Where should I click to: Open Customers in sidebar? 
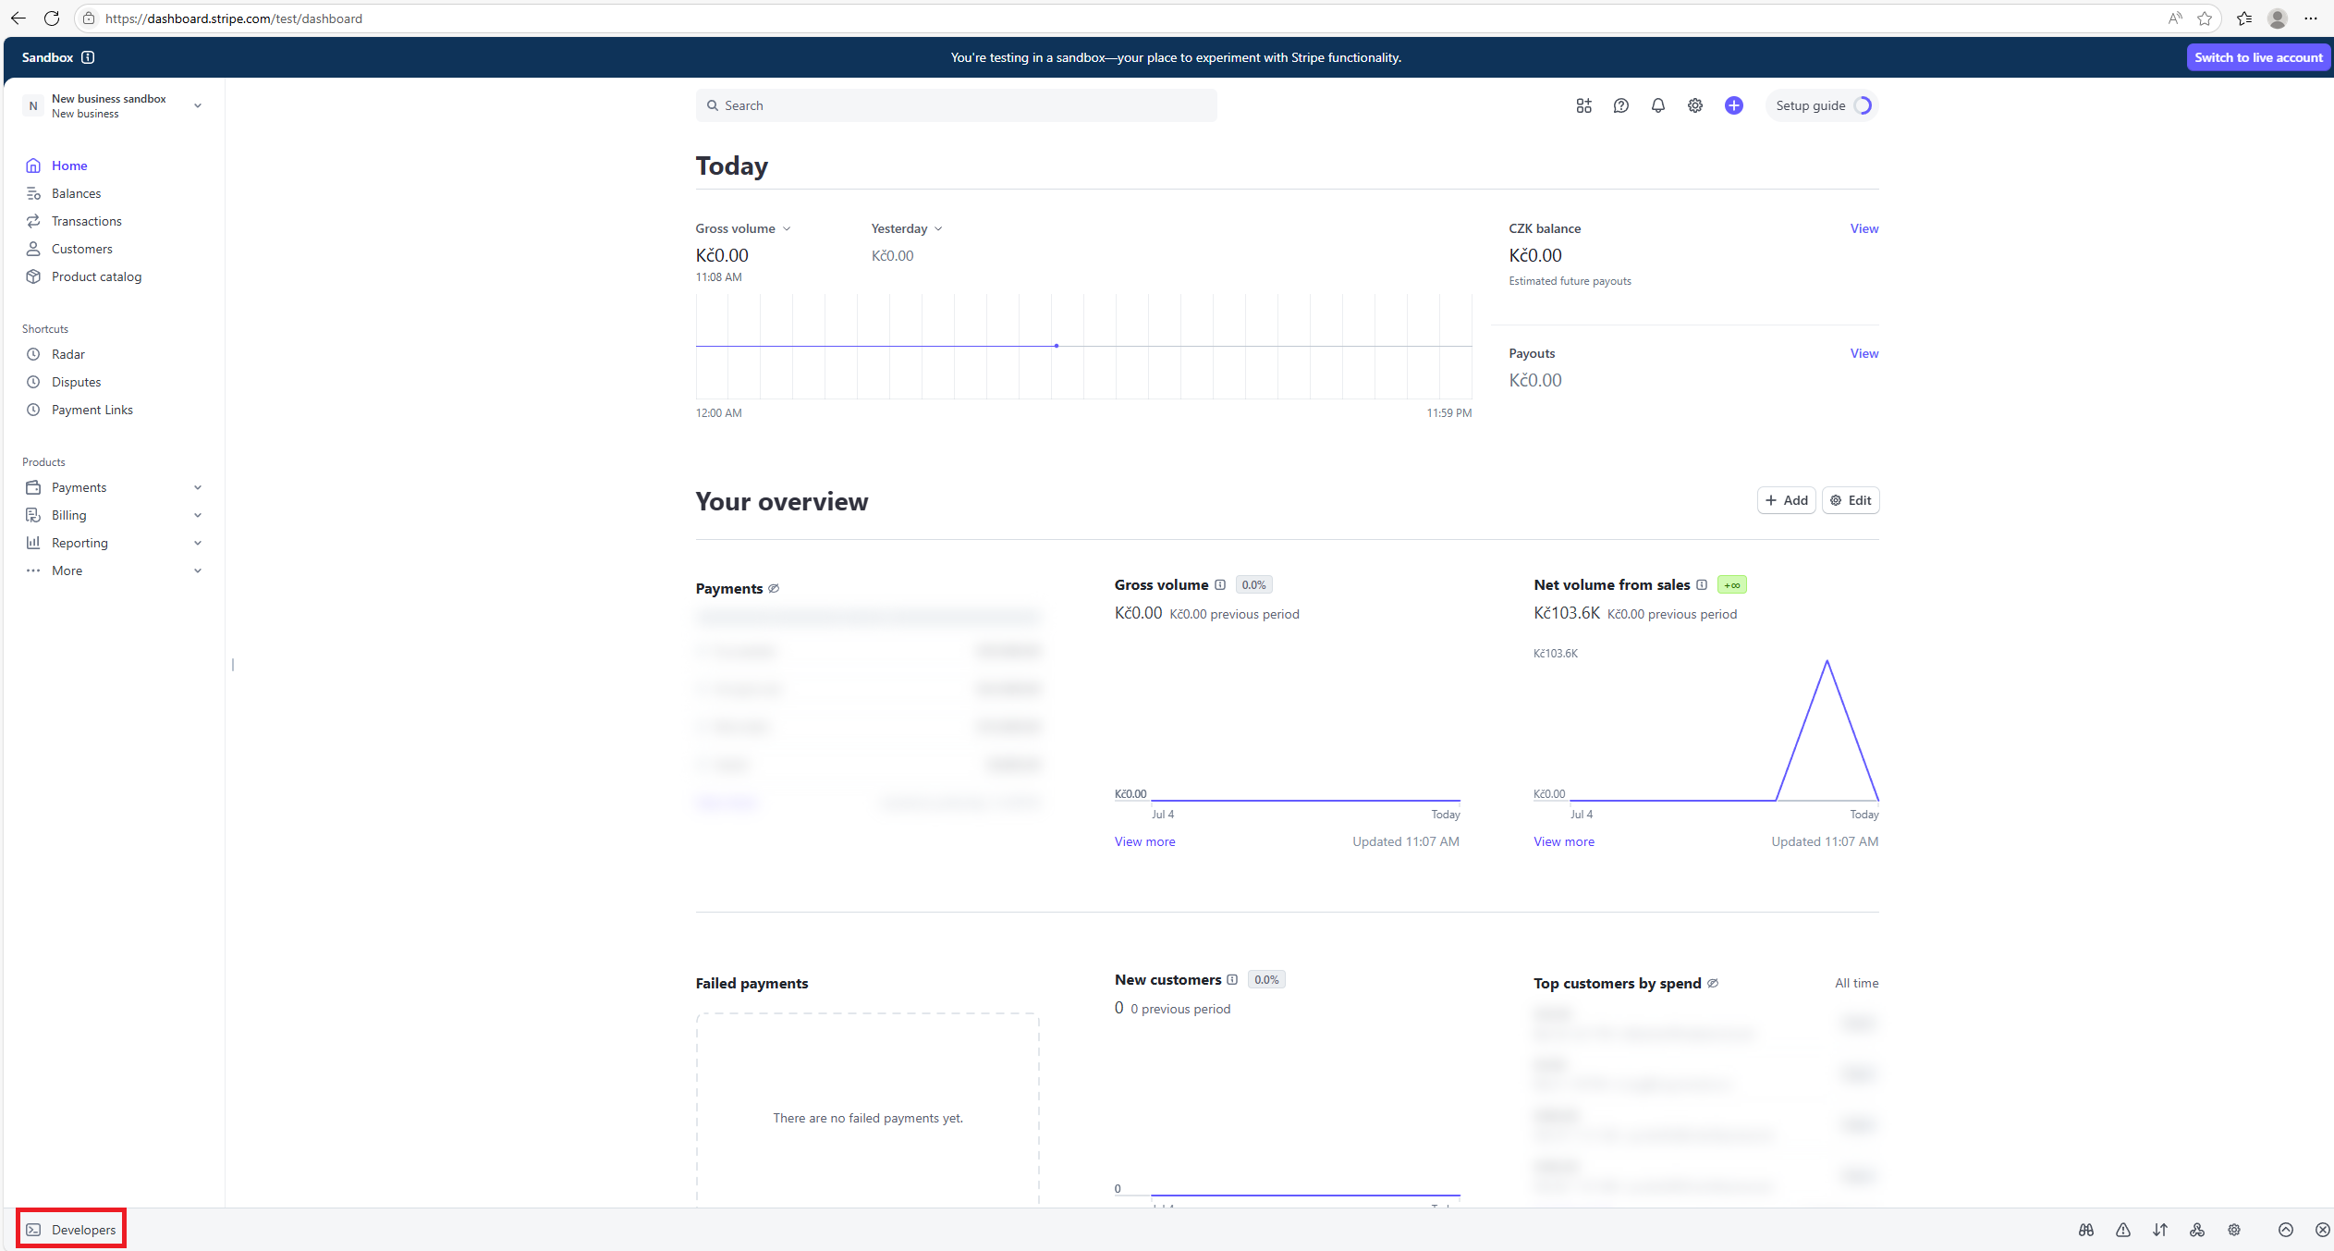click(x=81, y=249)
